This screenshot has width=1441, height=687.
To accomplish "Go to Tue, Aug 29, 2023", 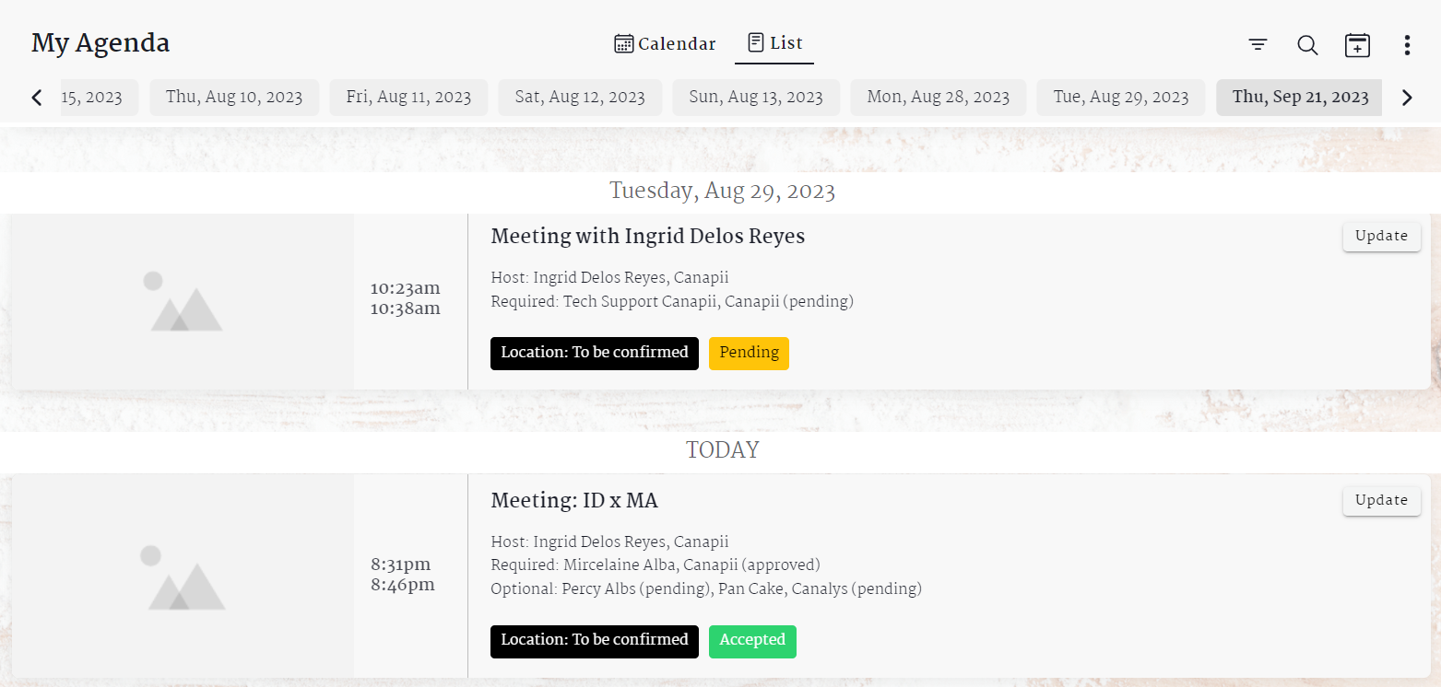I will tap(1121, 97).
